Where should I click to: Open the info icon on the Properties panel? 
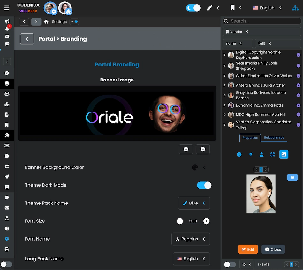pyautogui.click(x=239, y=154)
